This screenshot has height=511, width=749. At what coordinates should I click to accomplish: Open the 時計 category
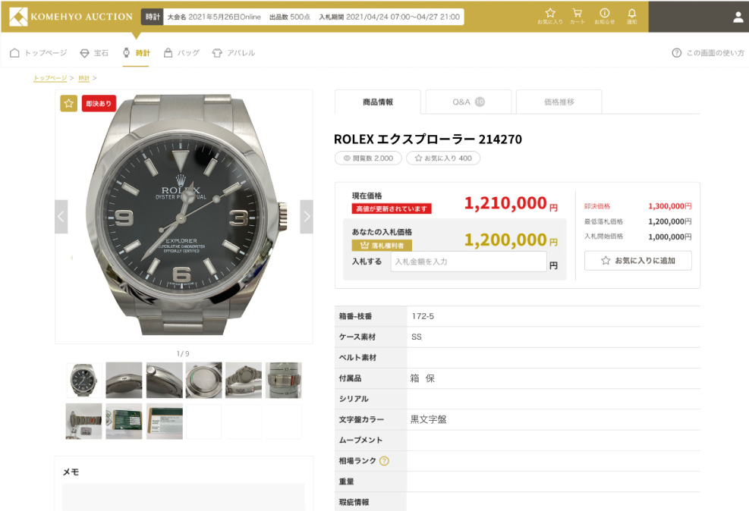(136, 53)
